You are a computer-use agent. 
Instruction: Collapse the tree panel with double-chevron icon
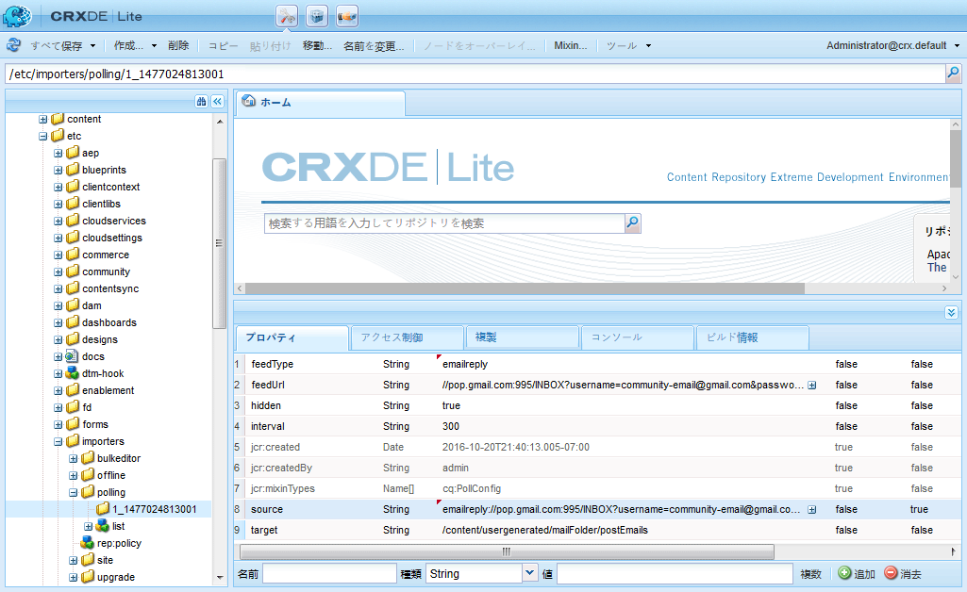pos(218,102)
